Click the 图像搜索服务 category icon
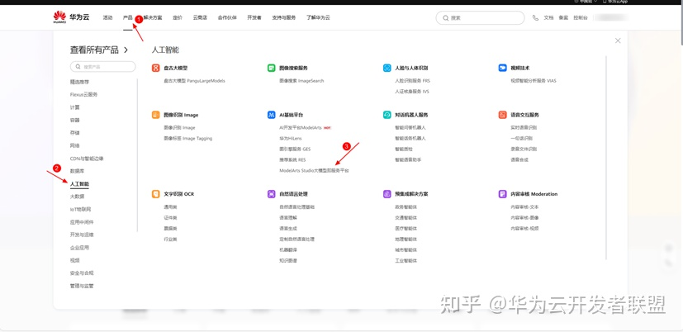The height and width of the screenshot is (332, 683). (272, 68)
